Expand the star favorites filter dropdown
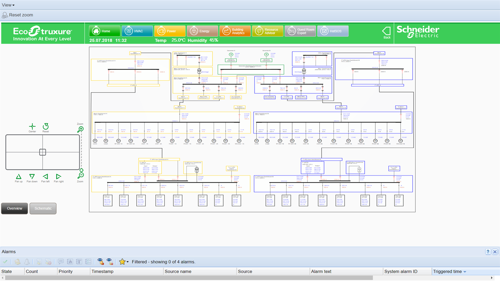 127,262
